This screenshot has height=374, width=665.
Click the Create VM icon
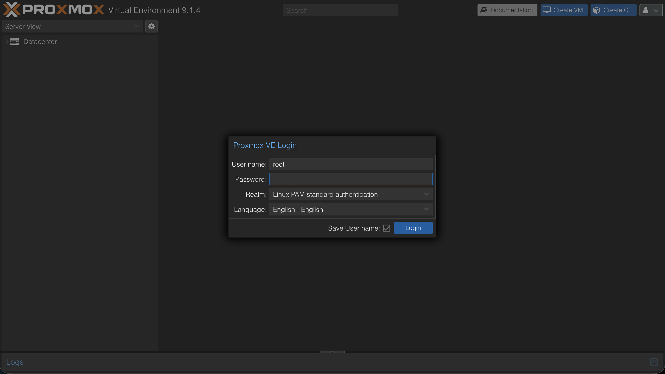point(547,10)
